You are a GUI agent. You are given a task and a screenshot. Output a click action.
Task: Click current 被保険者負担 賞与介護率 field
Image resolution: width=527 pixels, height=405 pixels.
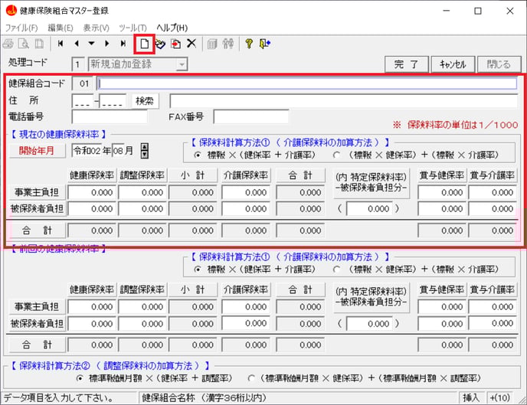[493, 209]
